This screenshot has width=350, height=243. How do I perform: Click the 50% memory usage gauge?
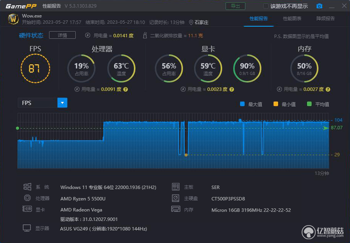click(304, 69)
